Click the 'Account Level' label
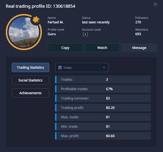This screenshot has height=152, width=163. point(91,30)
